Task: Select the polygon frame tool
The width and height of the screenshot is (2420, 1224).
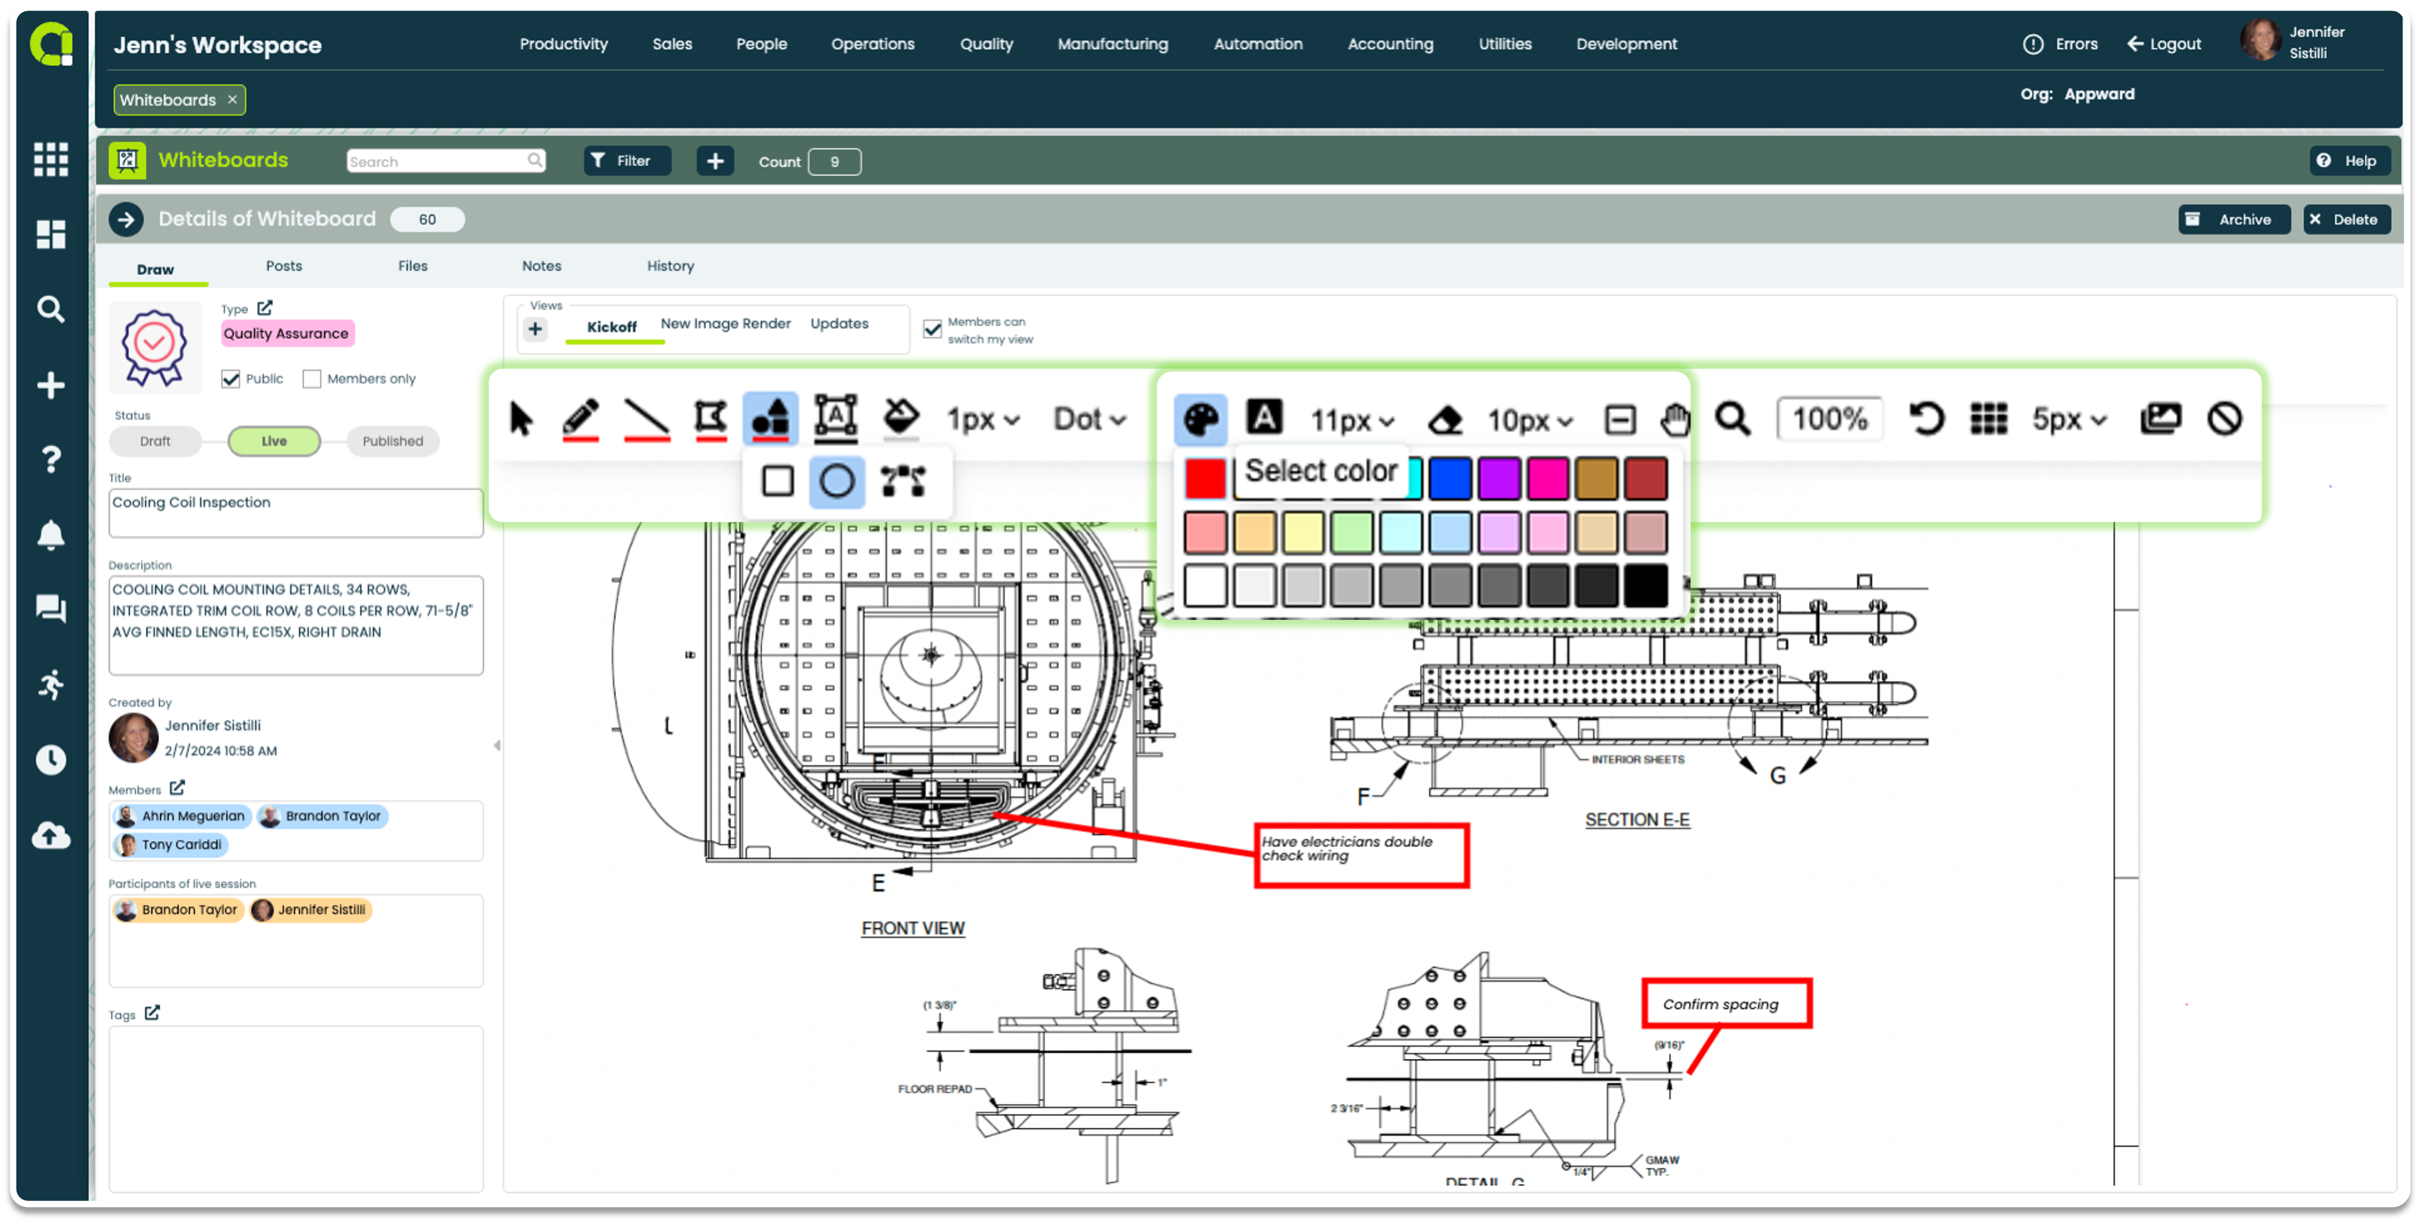Action: tap(710, 419)
